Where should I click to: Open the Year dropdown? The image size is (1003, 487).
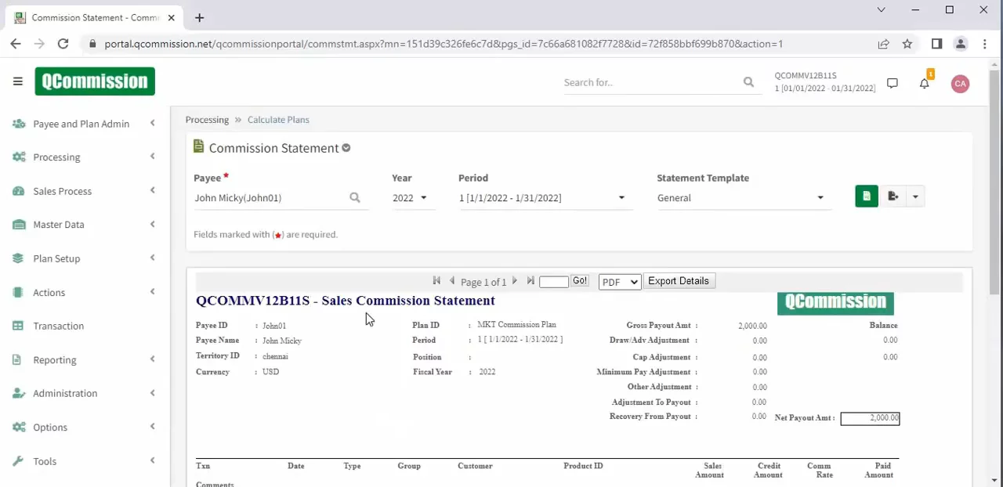coord(410,198)
